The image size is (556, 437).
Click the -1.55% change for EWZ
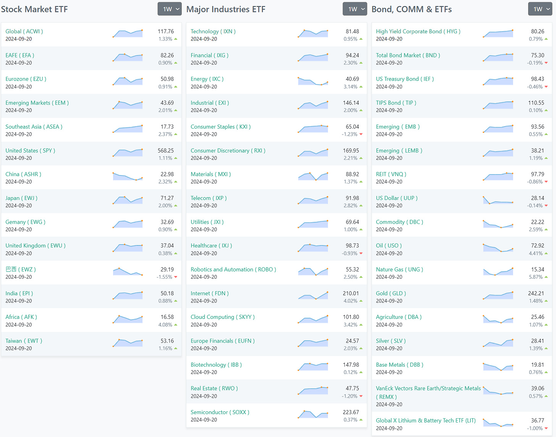[164, 277]
